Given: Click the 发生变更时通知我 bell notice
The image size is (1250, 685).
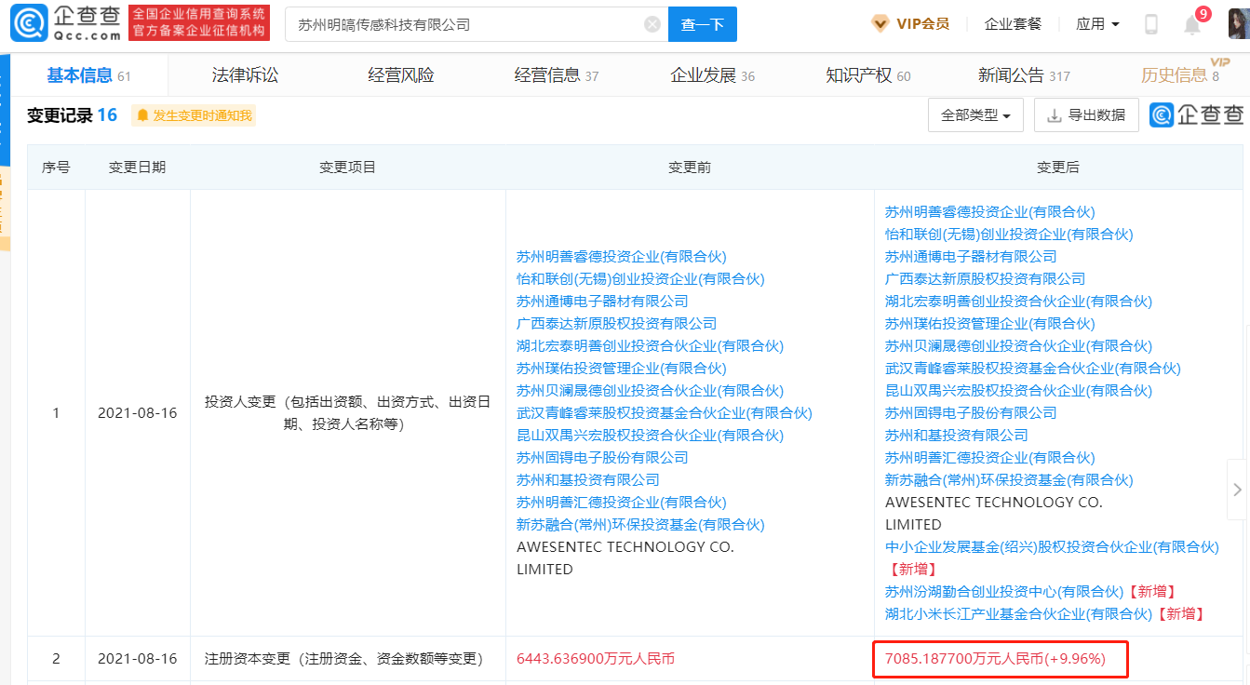Looking at the screenshot, I should pyautogui.click(x=193, y=115).
